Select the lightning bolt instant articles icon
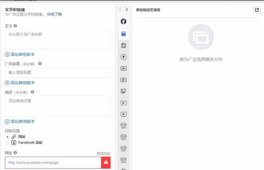Viewport: 264px width, 170px height. pyautogui.click(x=123, y=57)
